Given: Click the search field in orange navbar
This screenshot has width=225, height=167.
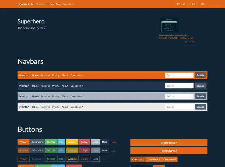Looking at the screenshot, I should tap(179, 75).
